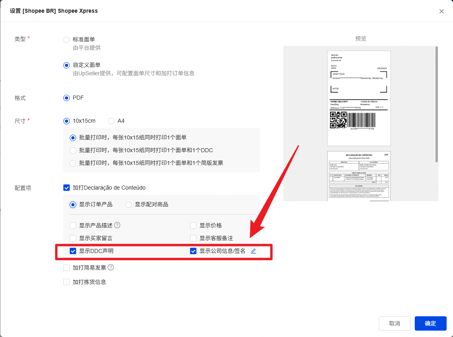Toggle the 显示DDC声明 checkbox
This screenshot has width=453, height=337.
73,251
